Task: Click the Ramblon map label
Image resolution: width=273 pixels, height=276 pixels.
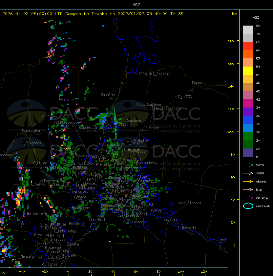Action: (x=108, y=95)
